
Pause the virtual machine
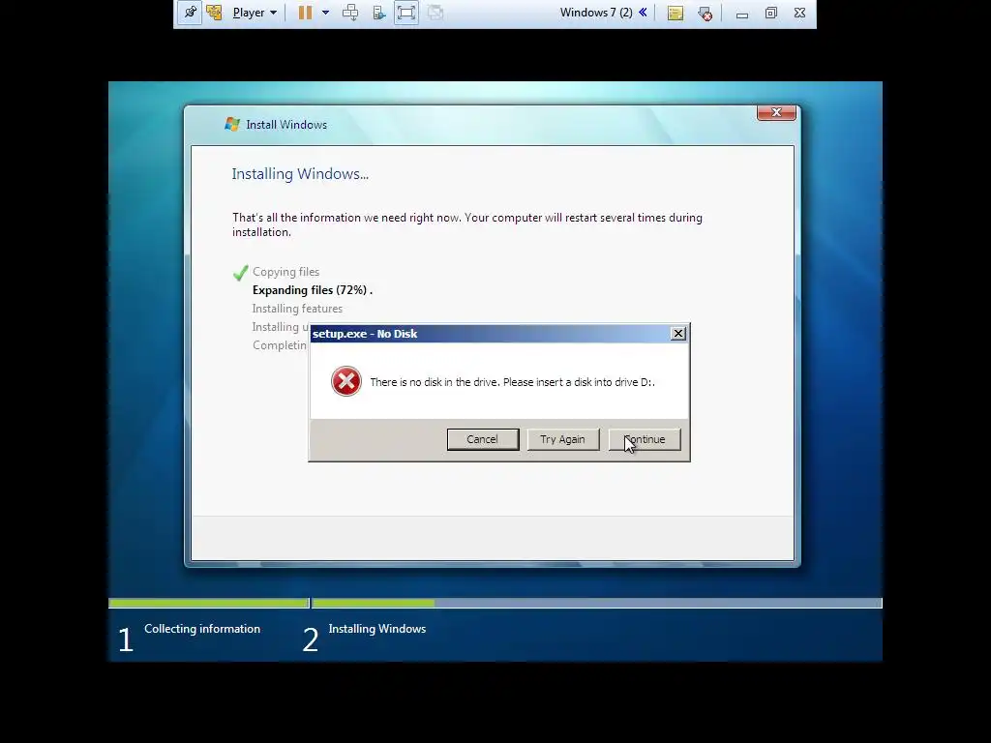coord(305,13)
